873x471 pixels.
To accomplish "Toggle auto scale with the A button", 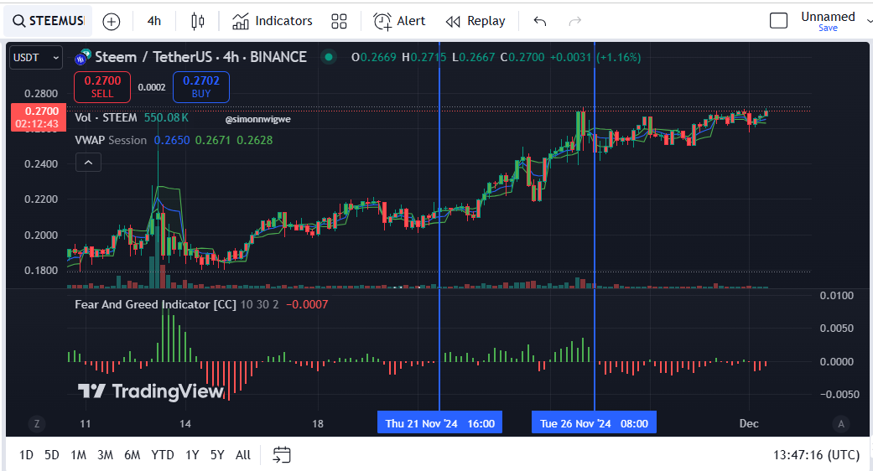I will click(840, 424).
